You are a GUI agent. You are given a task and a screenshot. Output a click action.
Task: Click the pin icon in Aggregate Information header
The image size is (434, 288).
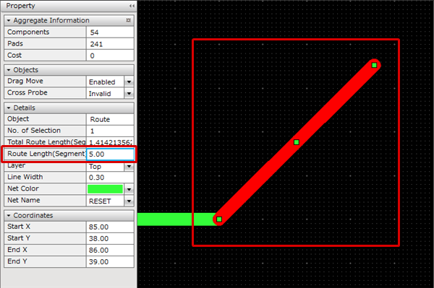[129, 20]
